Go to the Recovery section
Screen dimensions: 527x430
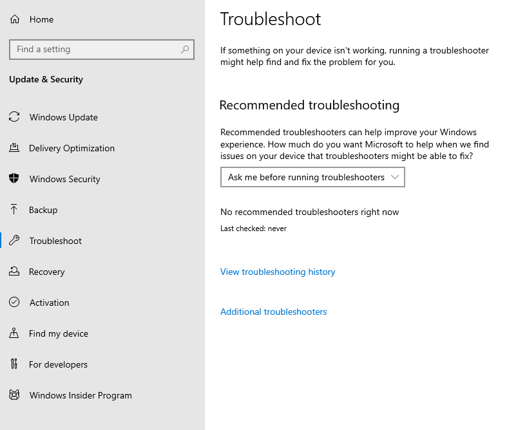pyautogui.click(x=46, y=272)
